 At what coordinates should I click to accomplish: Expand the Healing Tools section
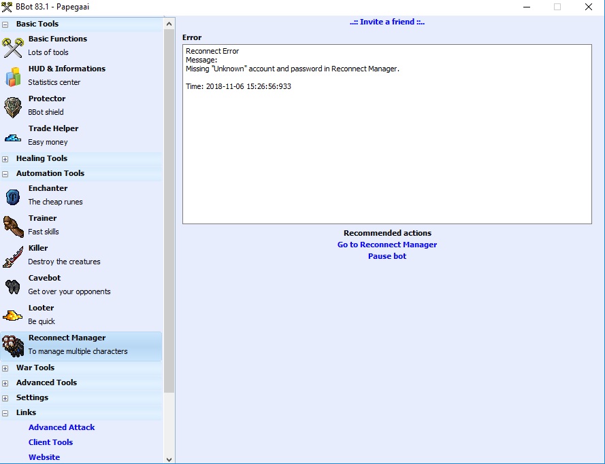[5, 159]
